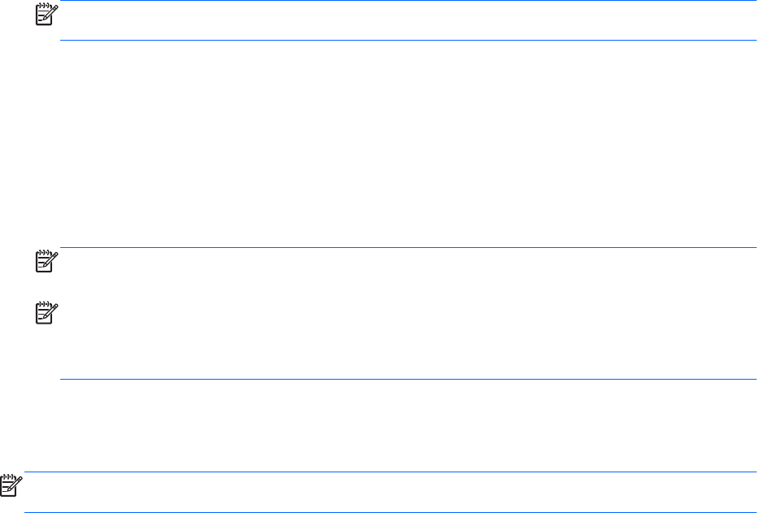Click the blue rule above the second note icon
The height and width of the screenshot is (513, 757).
(x=408, y=247)
